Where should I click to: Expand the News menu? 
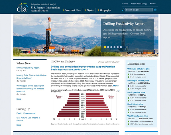click(153, 4)
